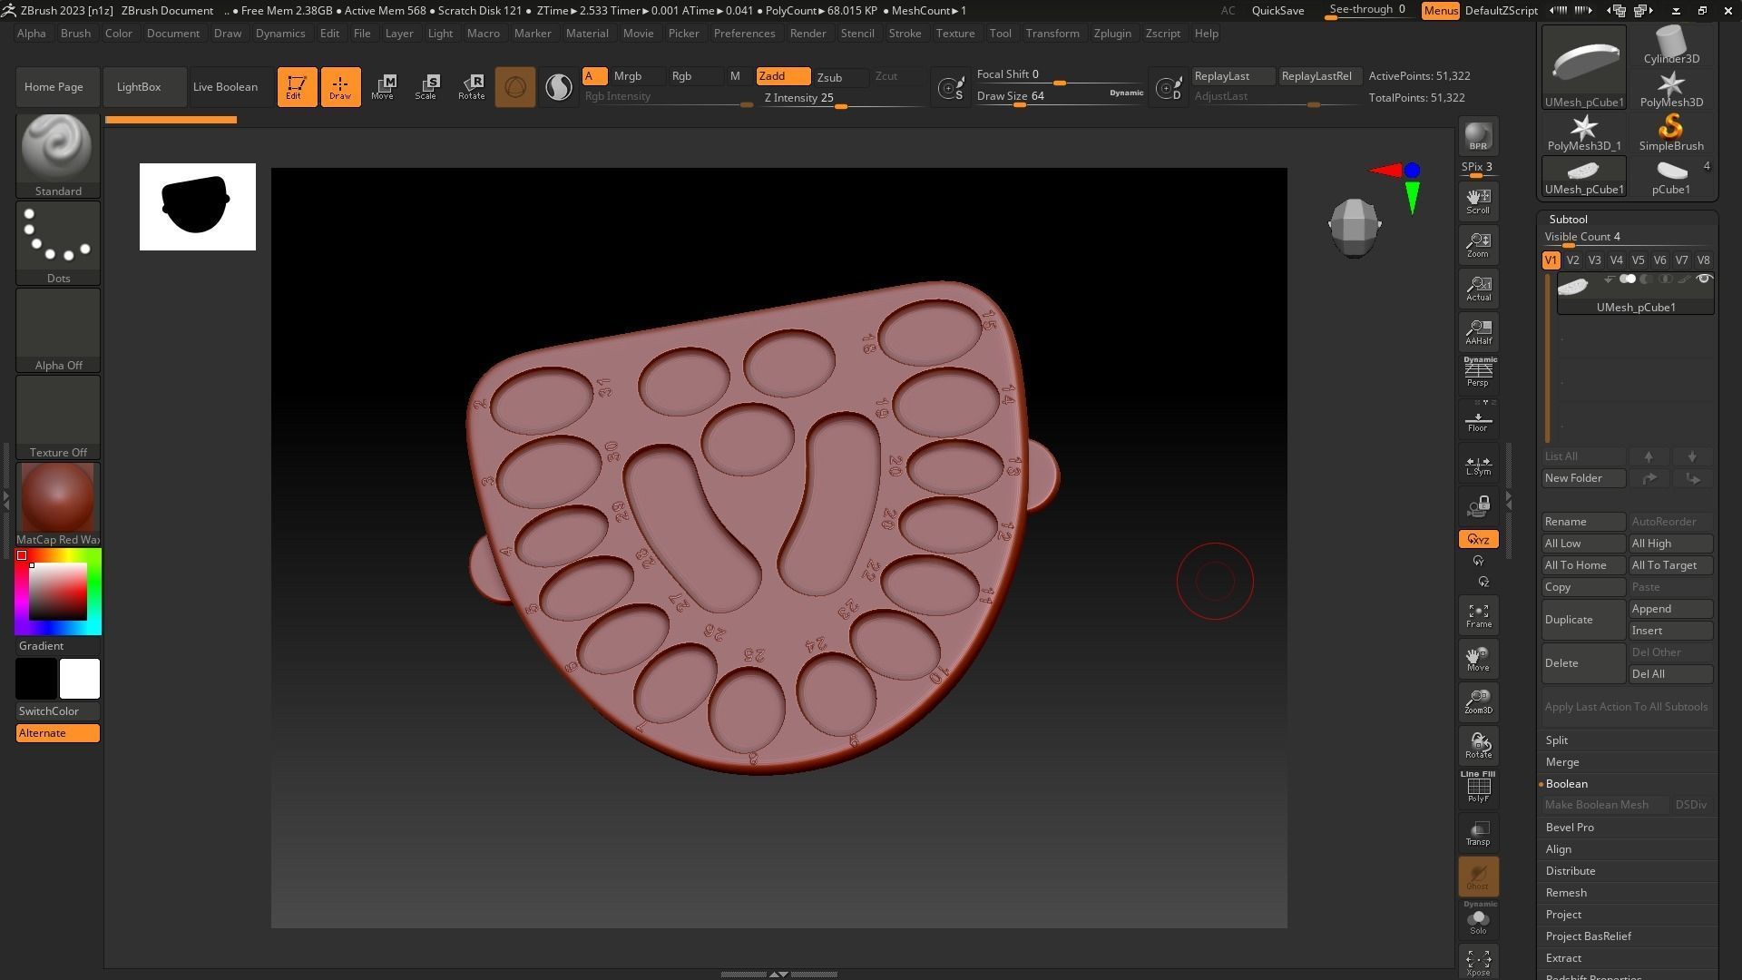Click the LightBox button
This screenshot has width=1742, height=980.
(139, 87)
